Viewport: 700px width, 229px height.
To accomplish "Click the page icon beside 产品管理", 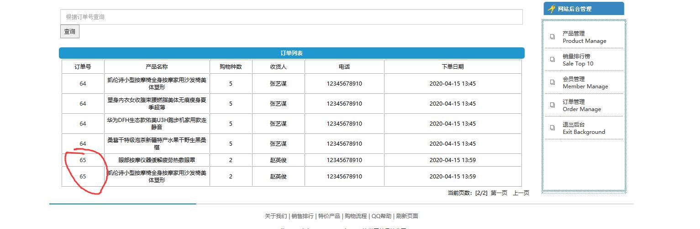I will coord(553,37).
